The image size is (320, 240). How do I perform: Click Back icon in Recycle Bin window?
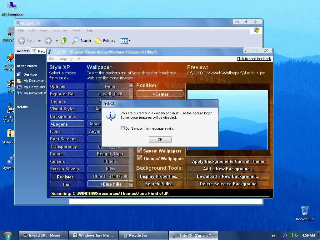click(x=22, y=41)
